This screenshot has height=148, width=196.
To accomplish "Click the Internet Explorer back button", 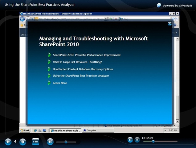I will tap(22, 19).
